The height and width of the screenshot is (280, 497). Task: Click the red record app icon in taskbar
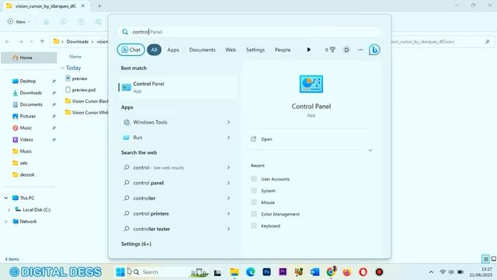coord(379,271)
